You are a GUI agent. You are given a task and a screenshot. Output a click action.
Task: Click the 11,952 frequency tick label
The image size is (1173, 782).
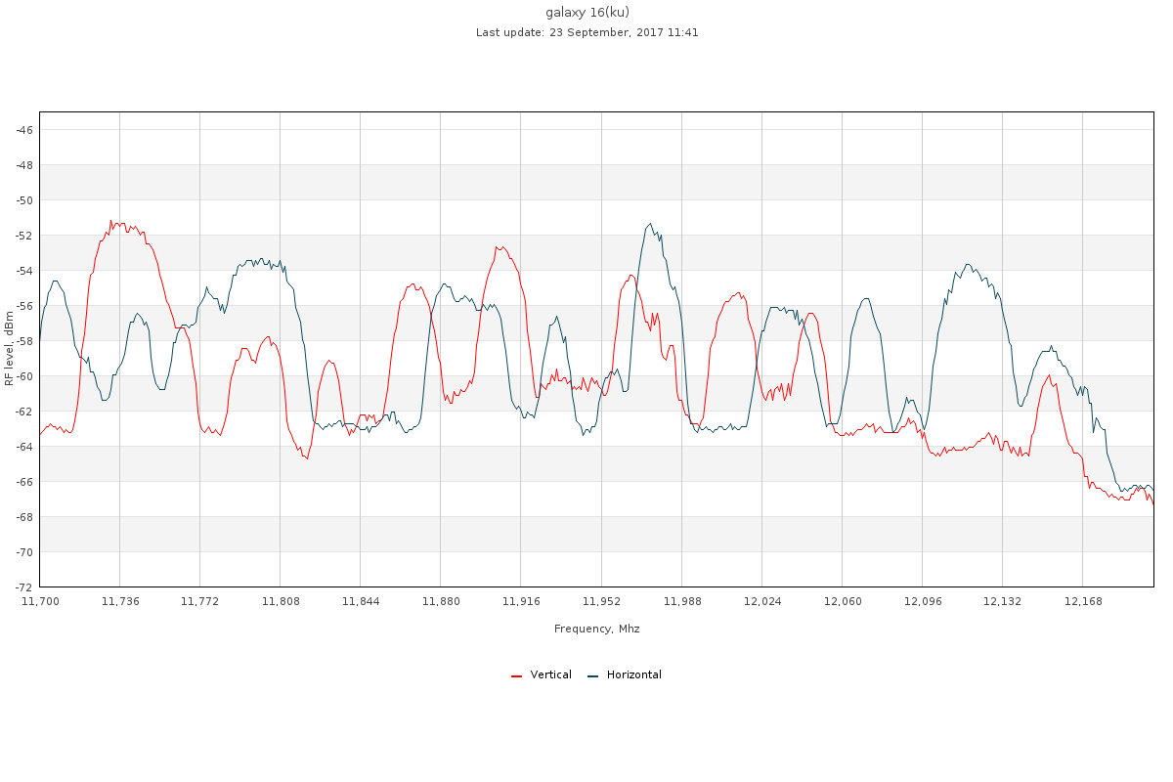point(601,601)
